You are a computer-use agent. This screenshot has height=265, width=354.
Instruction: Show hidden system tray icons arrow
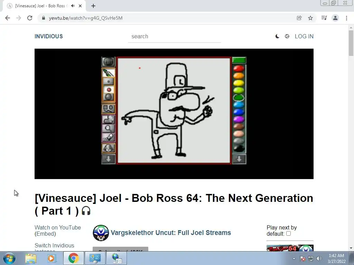click(x=294, y=258)
